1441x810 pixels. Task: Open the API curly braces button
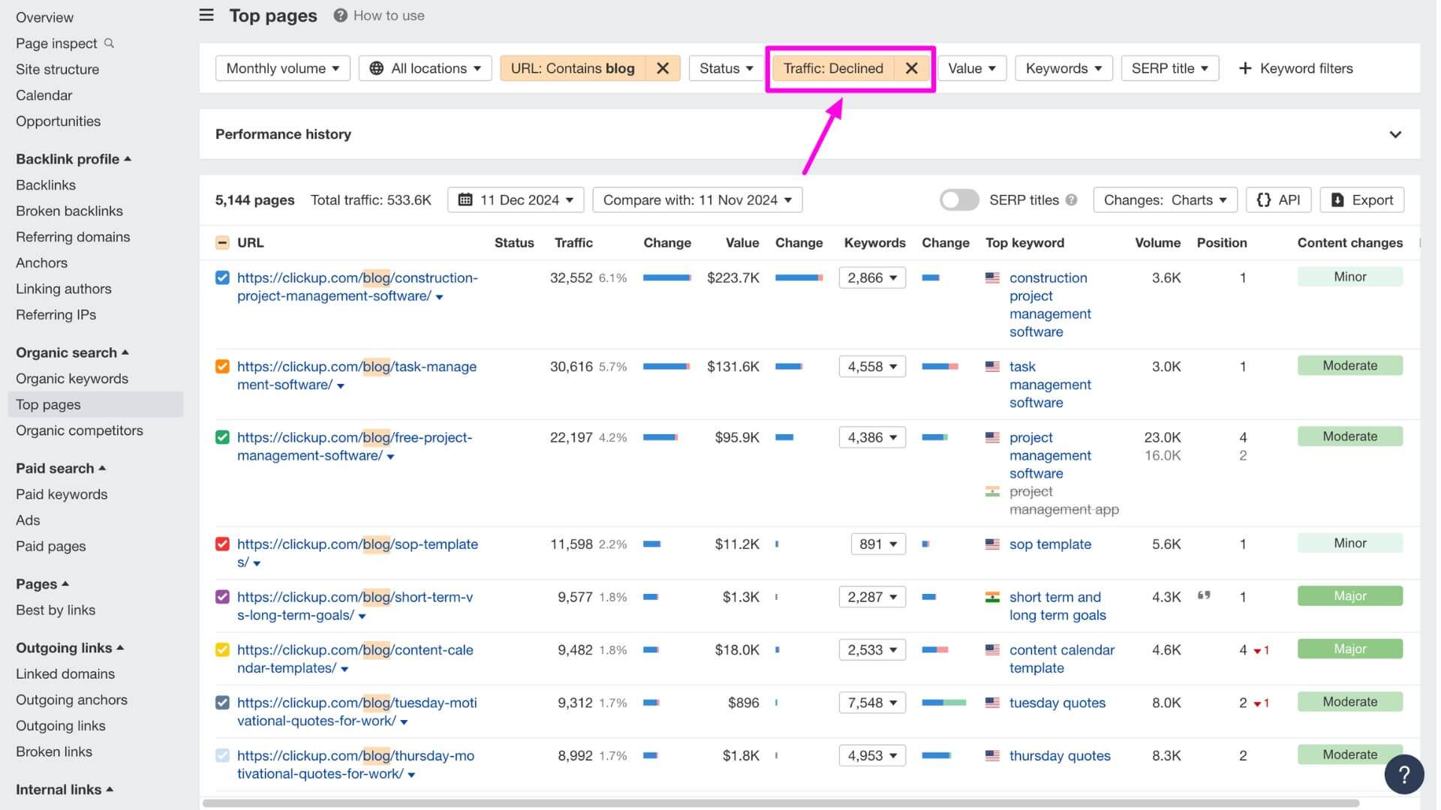tap(1279, 199)
